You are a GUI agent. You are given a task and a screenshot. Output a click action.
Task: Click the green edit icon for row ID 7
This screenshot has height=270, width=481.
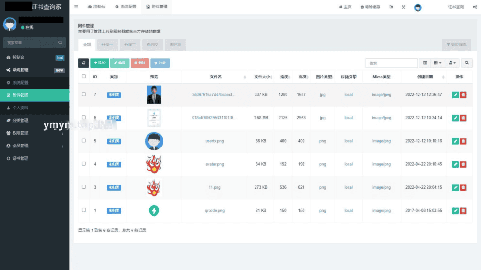pos(455,95)
